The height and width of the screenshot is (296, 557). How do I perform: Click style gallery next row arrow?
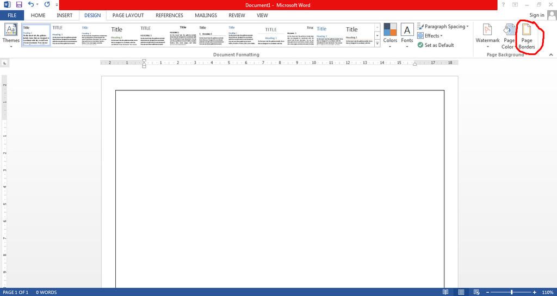tap(377, 35)
